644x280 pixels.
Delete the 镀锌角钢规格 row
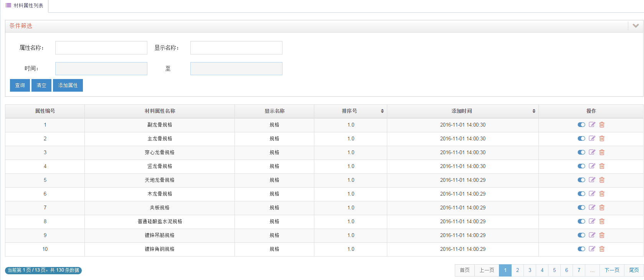(602, 249)
